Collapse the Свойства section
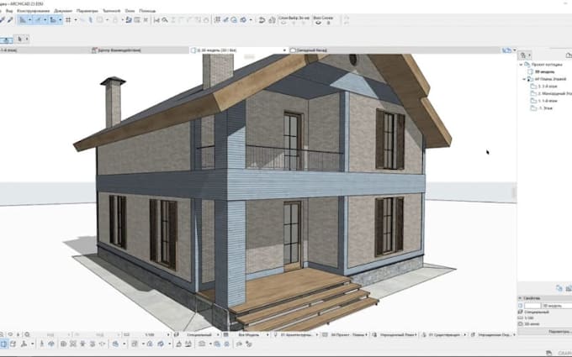This screenshot has height=357, width=572. 520,298
